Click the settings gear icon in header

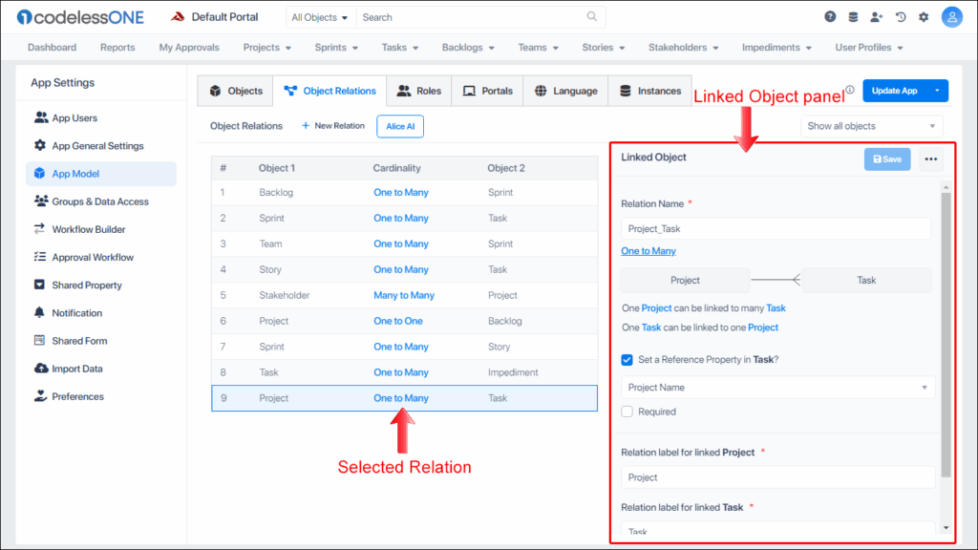coord(924,17)
